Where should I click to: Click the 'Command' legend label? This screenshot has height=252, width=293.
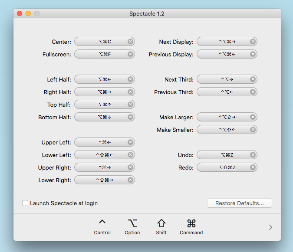(x=191, y=232)
